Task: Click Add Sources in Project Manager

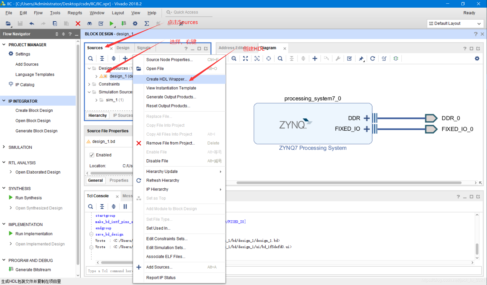Action: pos(27,64)
